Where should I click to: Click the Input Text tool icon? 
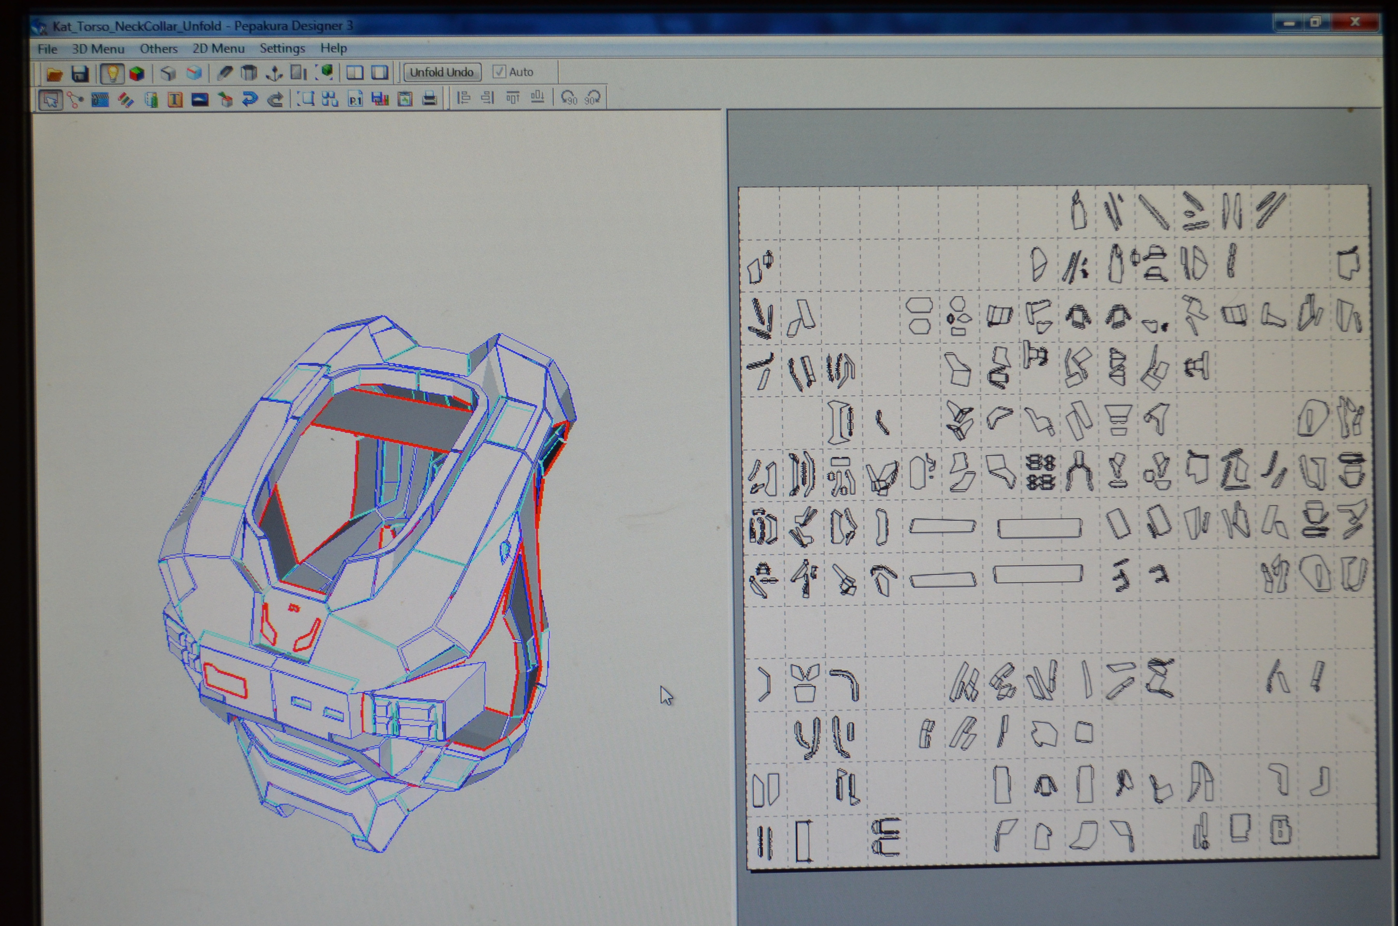pyautogui.click(x=175, y=100)
